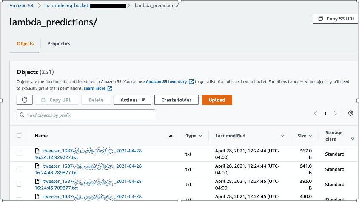Go to next page arrow
359x202 pixels.
coord(335,113)
